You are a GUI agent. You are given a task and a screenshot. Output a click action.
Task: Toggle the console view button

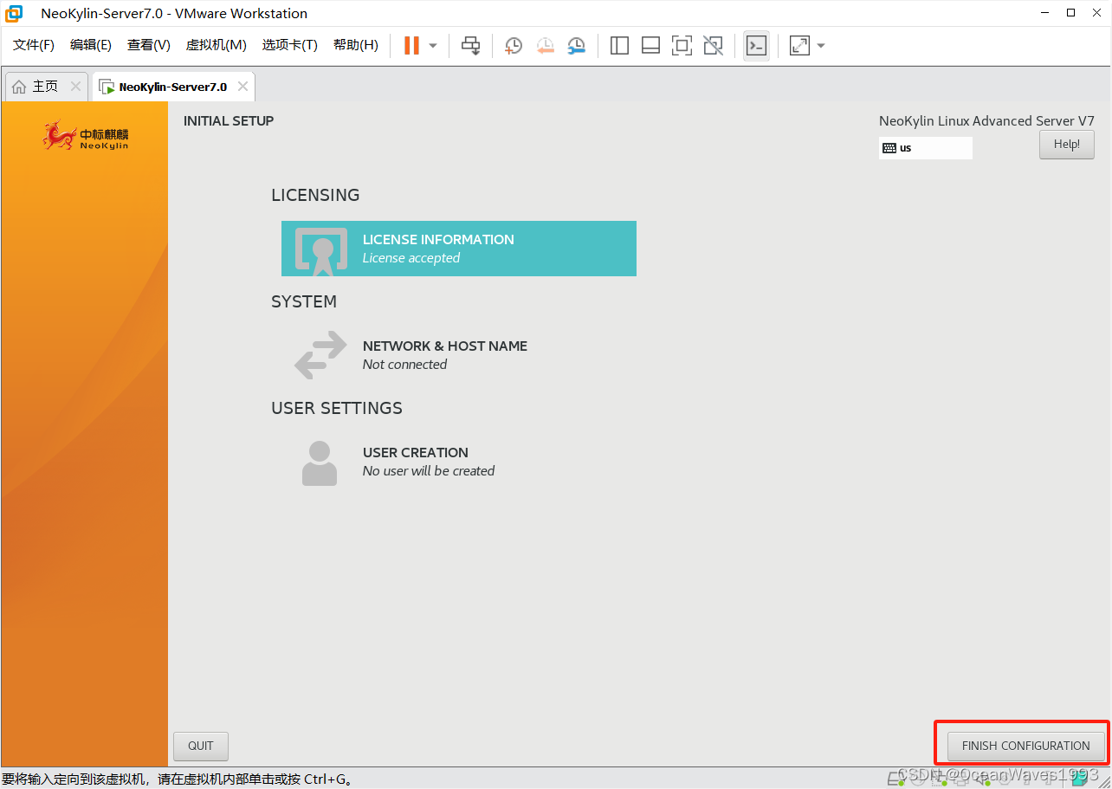coord(756,46)
